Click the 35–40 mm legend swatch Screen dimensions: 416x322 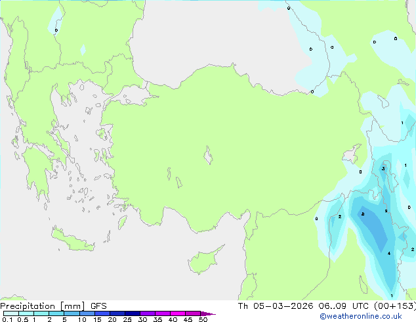[163, 313]
